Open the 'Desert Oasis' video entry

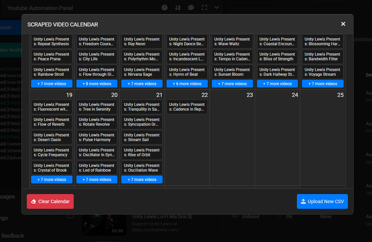coord(52,137)
